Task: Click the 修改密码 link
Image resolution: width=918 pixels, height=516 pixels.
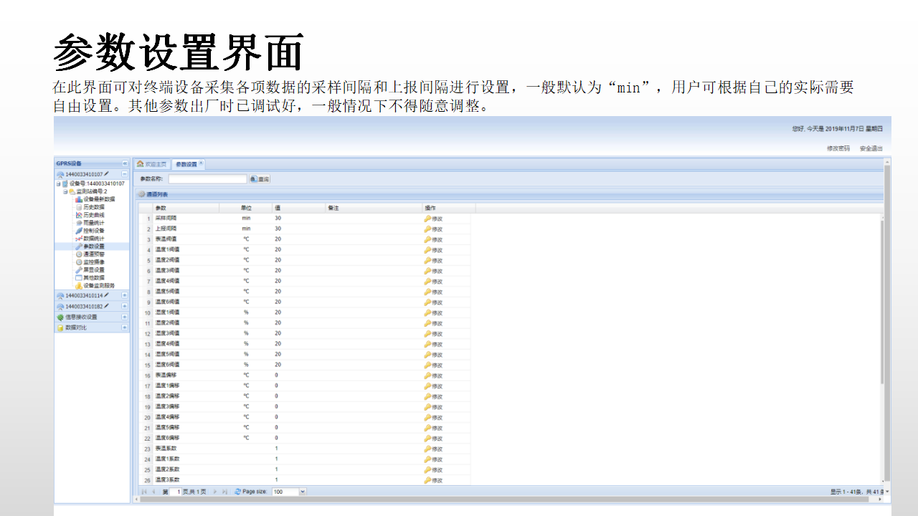Action: pyautogui.click(x=838, y=148)
